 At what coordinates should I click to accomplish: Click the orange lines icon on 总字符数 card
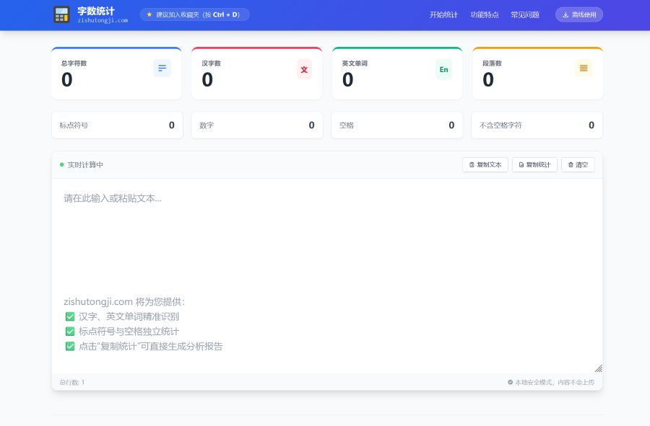tap(162, 68)
